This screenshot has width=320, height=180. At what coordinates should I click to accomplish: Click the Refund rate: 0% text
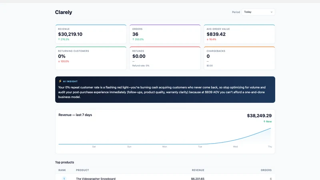point(141,66)
